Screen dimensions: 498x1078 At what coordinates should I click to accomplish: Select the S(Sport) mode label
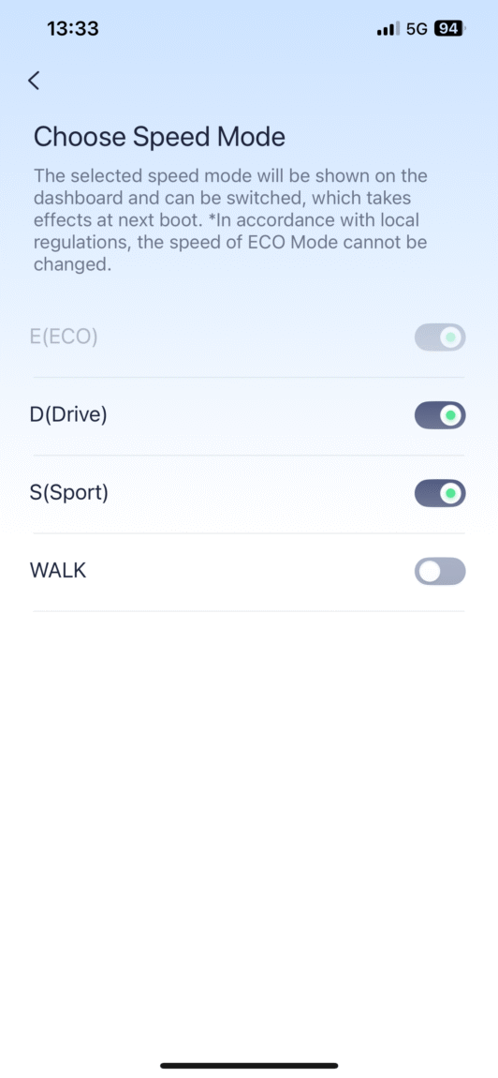(69, 494)
